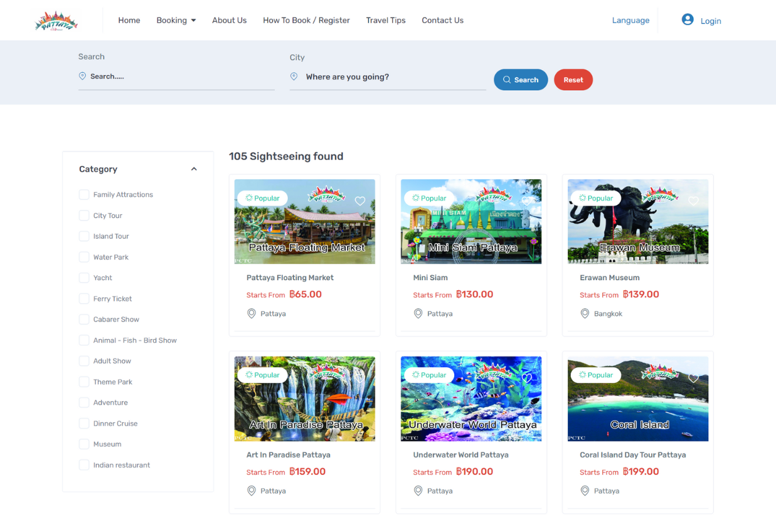
Task: Click inside the Search text field
Action: pyautogui.click(x=176, y=76)
